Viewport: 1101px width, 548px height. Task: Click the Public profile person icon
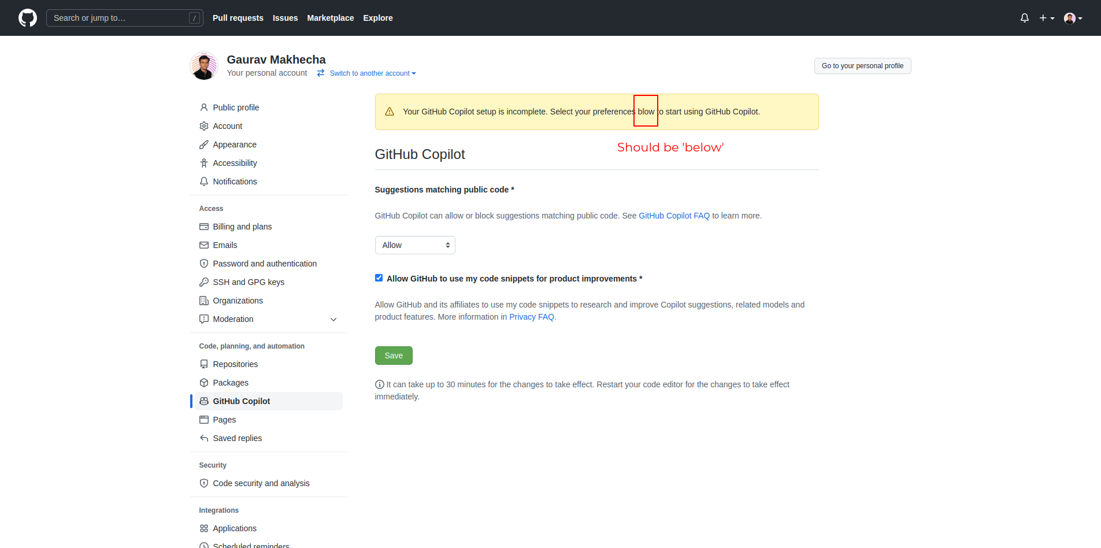pyautogui.click(x=204, y=108)
